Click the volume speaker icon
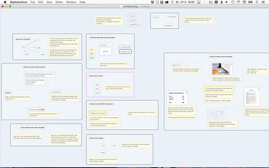 [226, 2]
